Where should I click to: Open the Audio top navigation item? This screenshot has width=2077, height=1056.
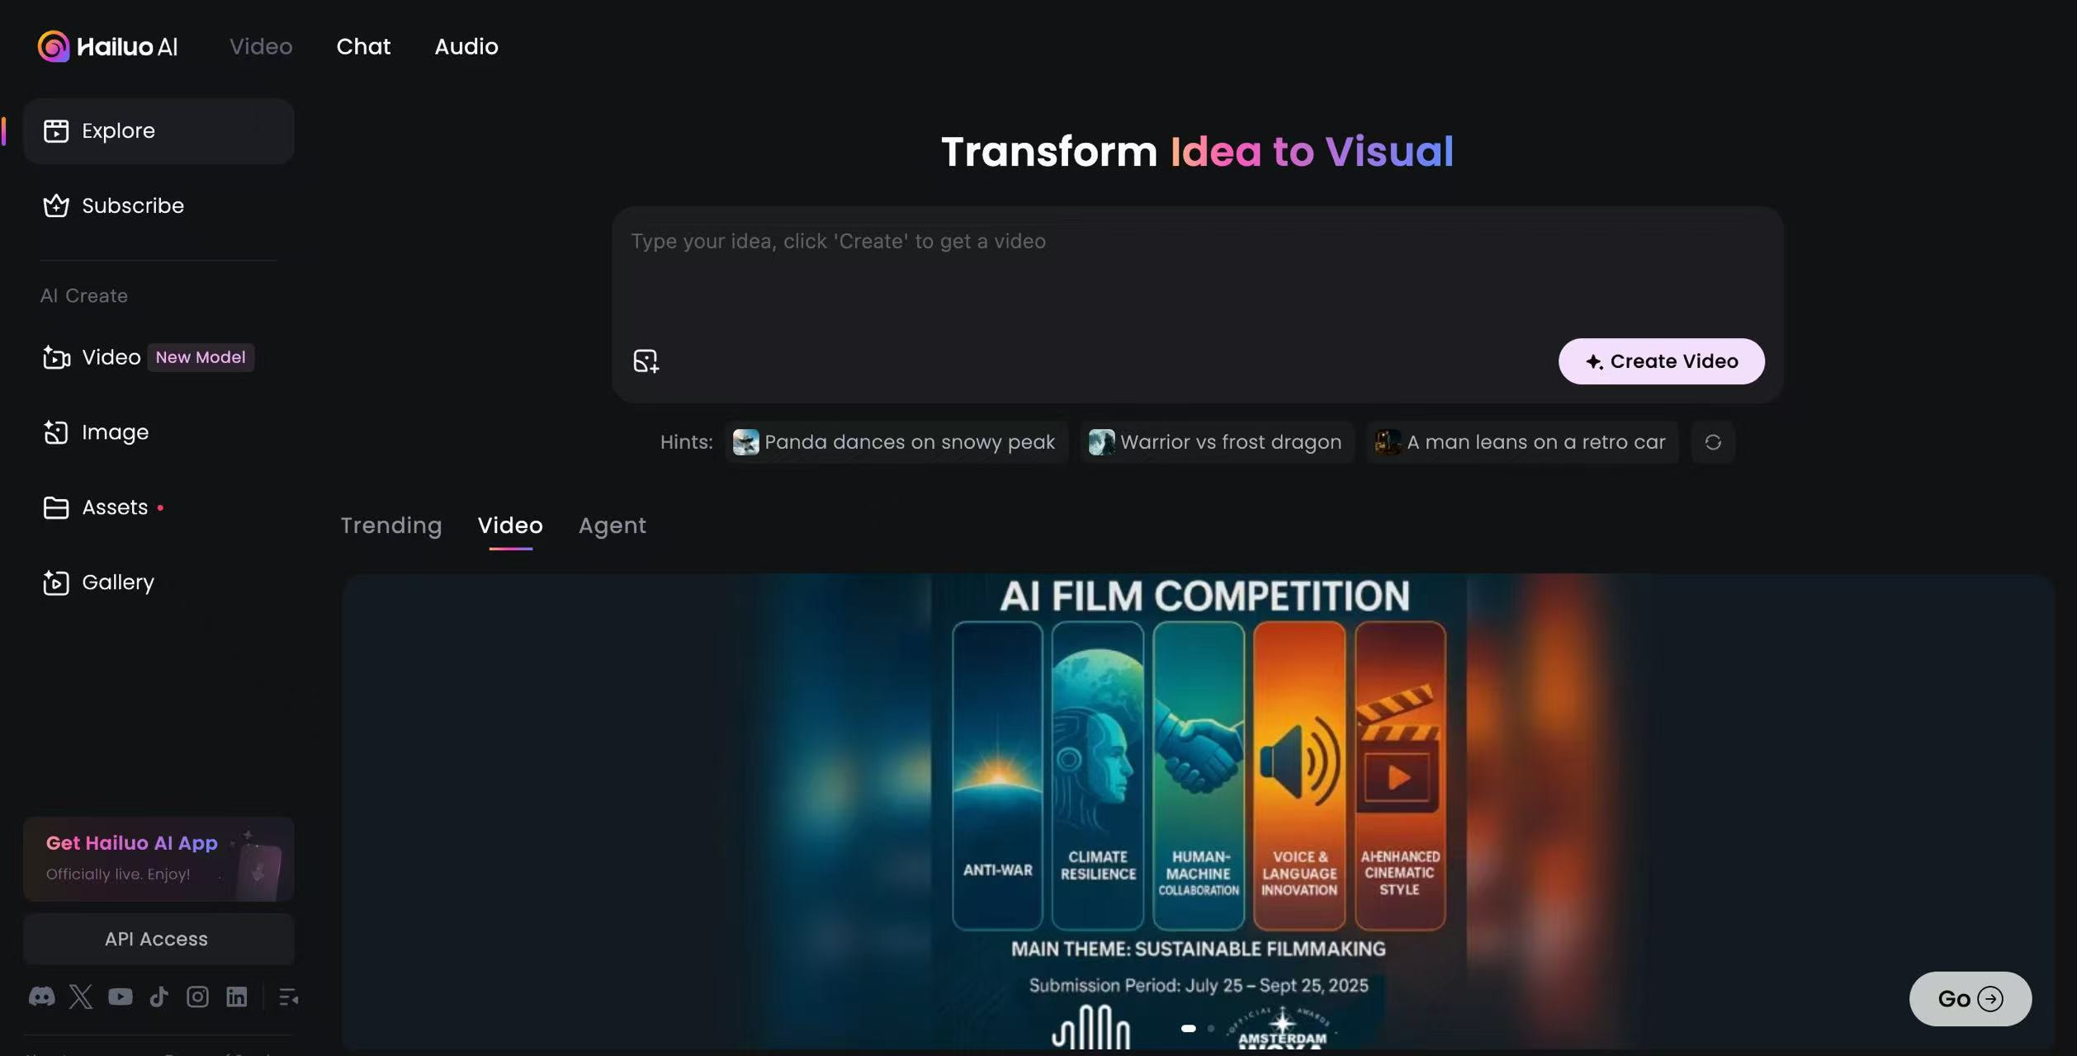tap(466, 46)
